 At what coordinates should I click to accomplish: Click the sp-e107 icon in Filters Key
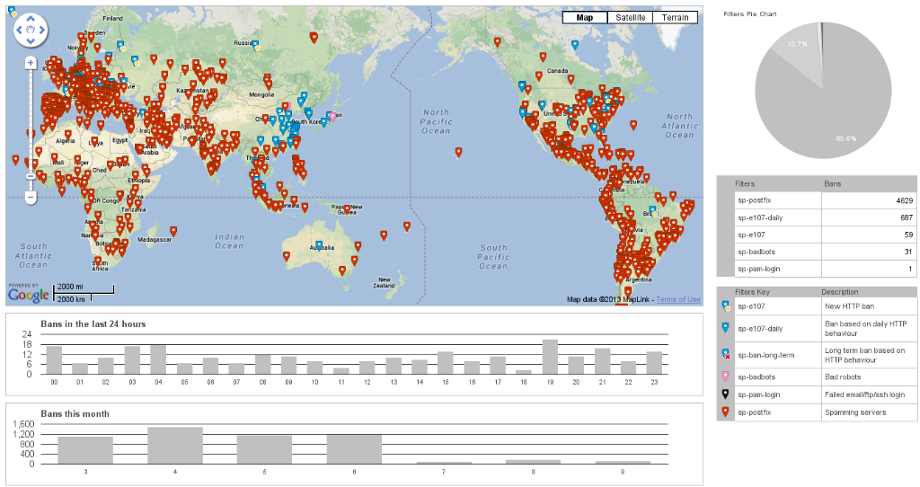[x=725, y=306]
